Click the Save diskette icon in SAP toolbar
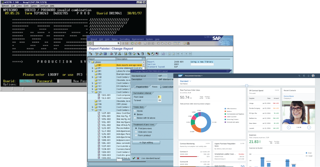320x167 pixels. 127,43
